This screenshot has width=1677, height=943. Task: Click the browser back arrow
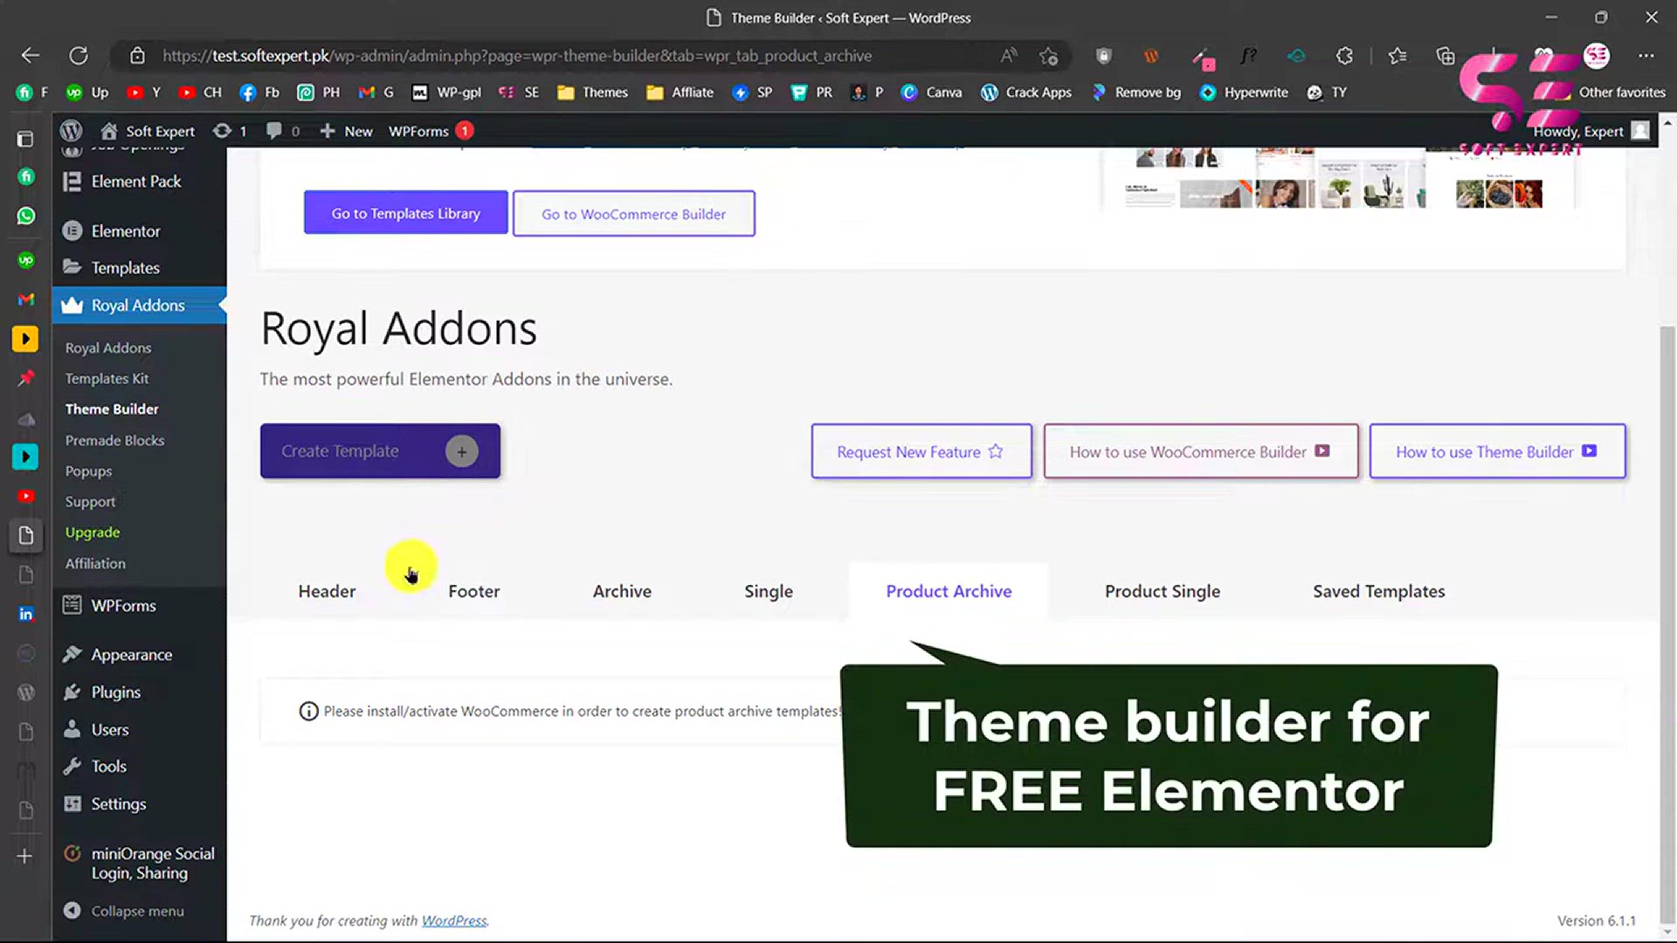point(31,56)
